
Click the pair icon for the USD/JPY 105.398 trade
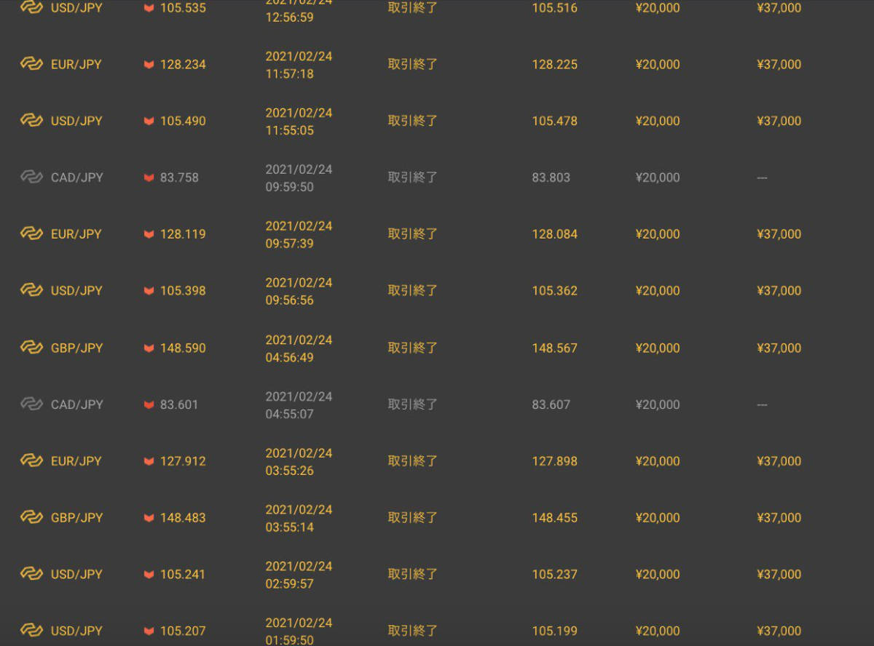(x=31, y=290)
